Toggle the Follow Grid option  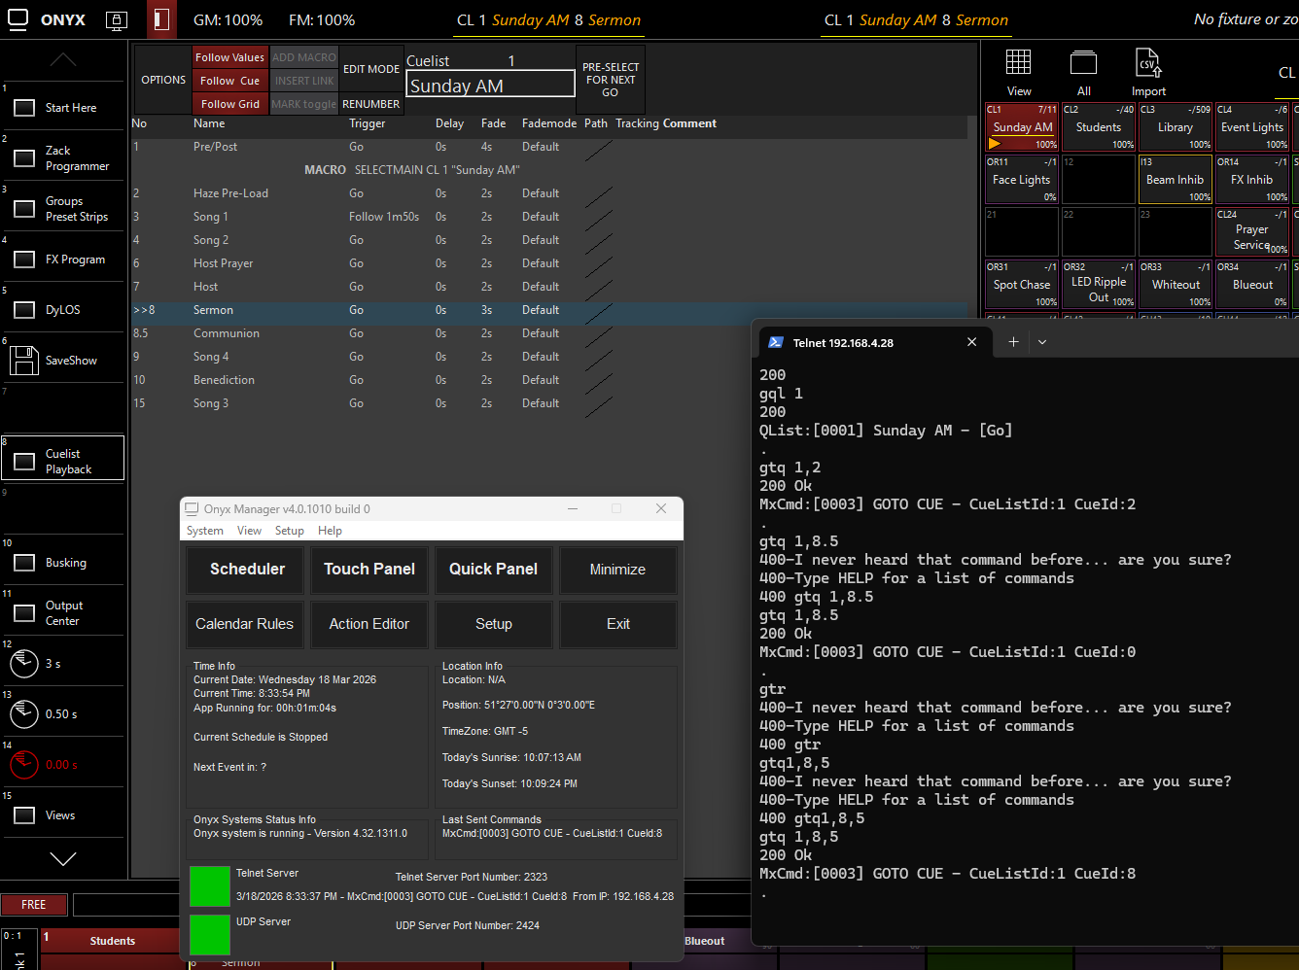(229, 104)
